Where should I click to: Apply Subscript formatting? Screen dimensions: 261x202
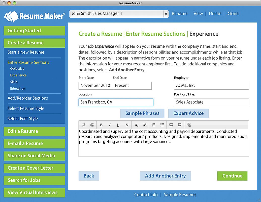point(137,125)
